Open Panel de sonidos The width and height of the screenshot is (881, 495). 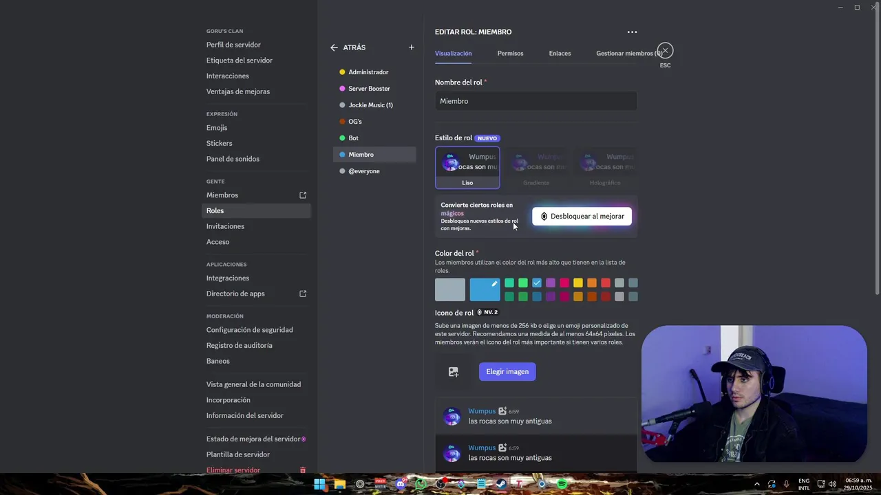coord(257,159)
